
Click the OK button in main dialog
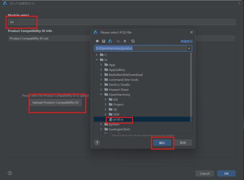(x=226, y=173)
